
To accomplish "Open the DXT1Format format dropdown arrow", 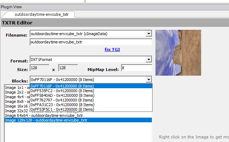I will (149, 60).
